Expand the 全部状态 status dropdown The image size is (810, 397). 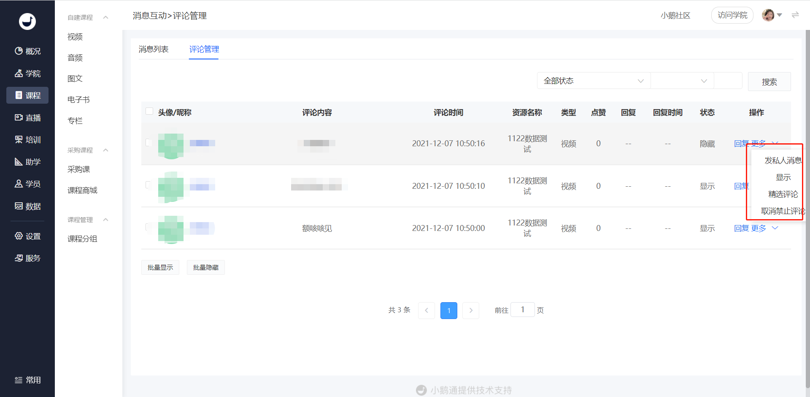coord(593,81)
